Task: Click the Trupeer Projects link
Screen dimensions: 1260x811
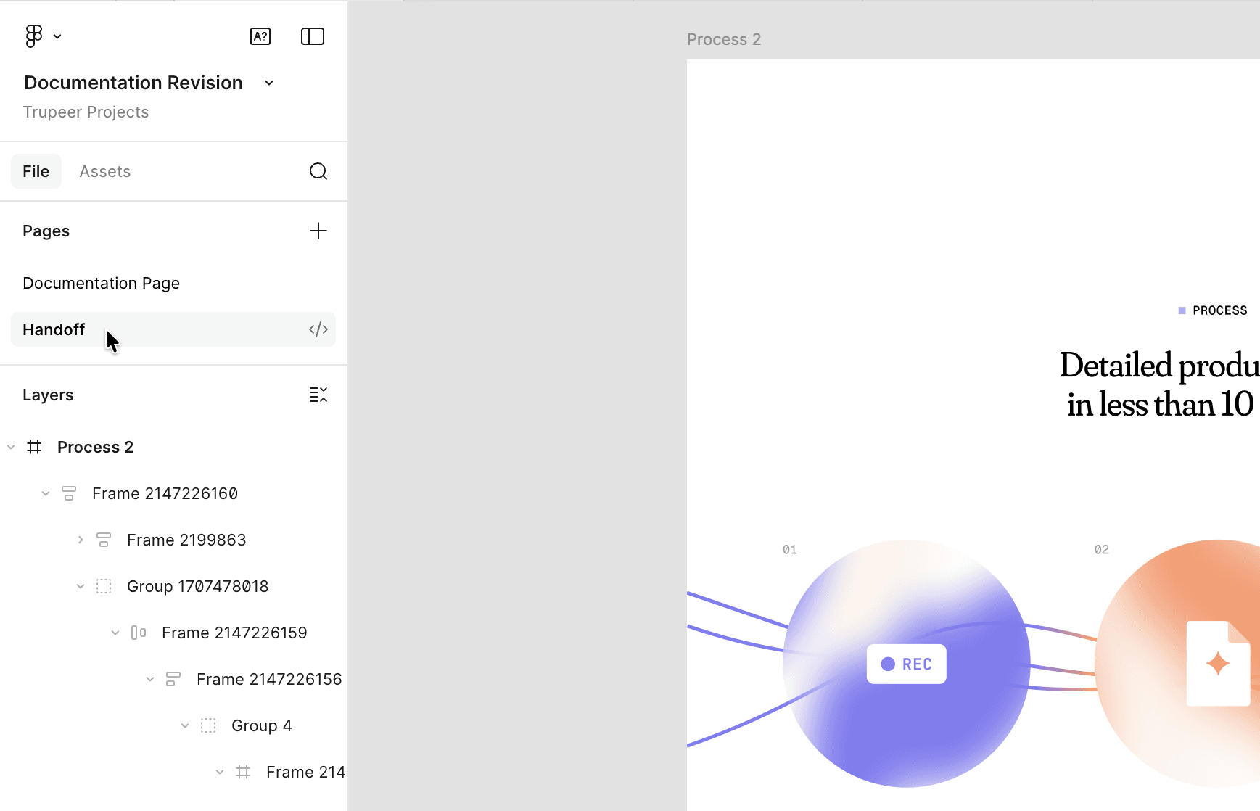Action: point(86,112)
